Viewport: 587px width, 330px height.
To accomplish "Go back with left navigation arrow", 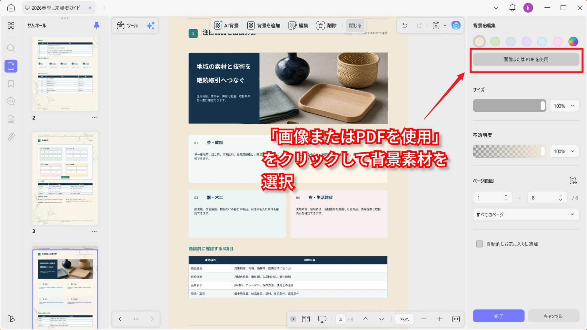I will click(120, 319).
